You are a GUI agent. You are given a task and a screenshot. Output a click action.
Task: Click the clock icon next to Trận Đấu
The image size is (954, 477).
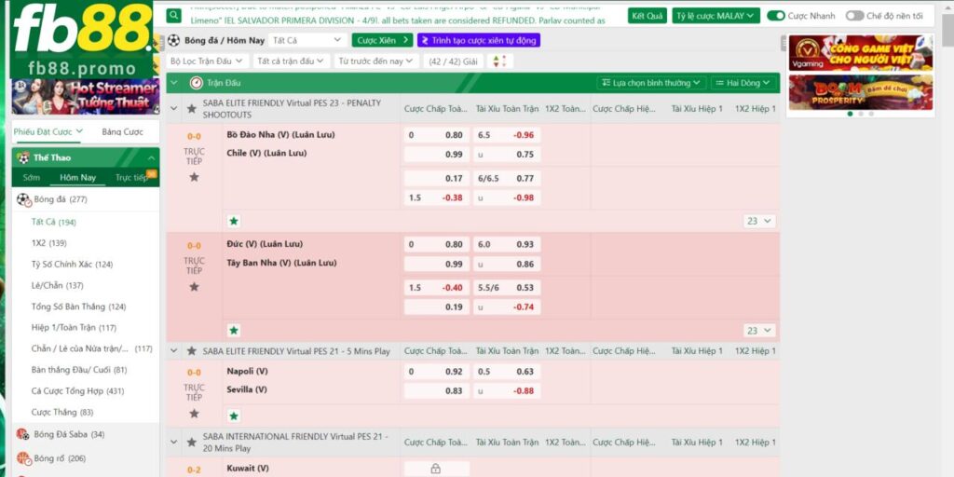click(196, 83)
